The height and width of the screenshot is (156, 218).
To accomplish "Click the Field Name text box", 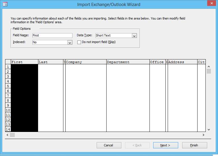I will point(52,36).
